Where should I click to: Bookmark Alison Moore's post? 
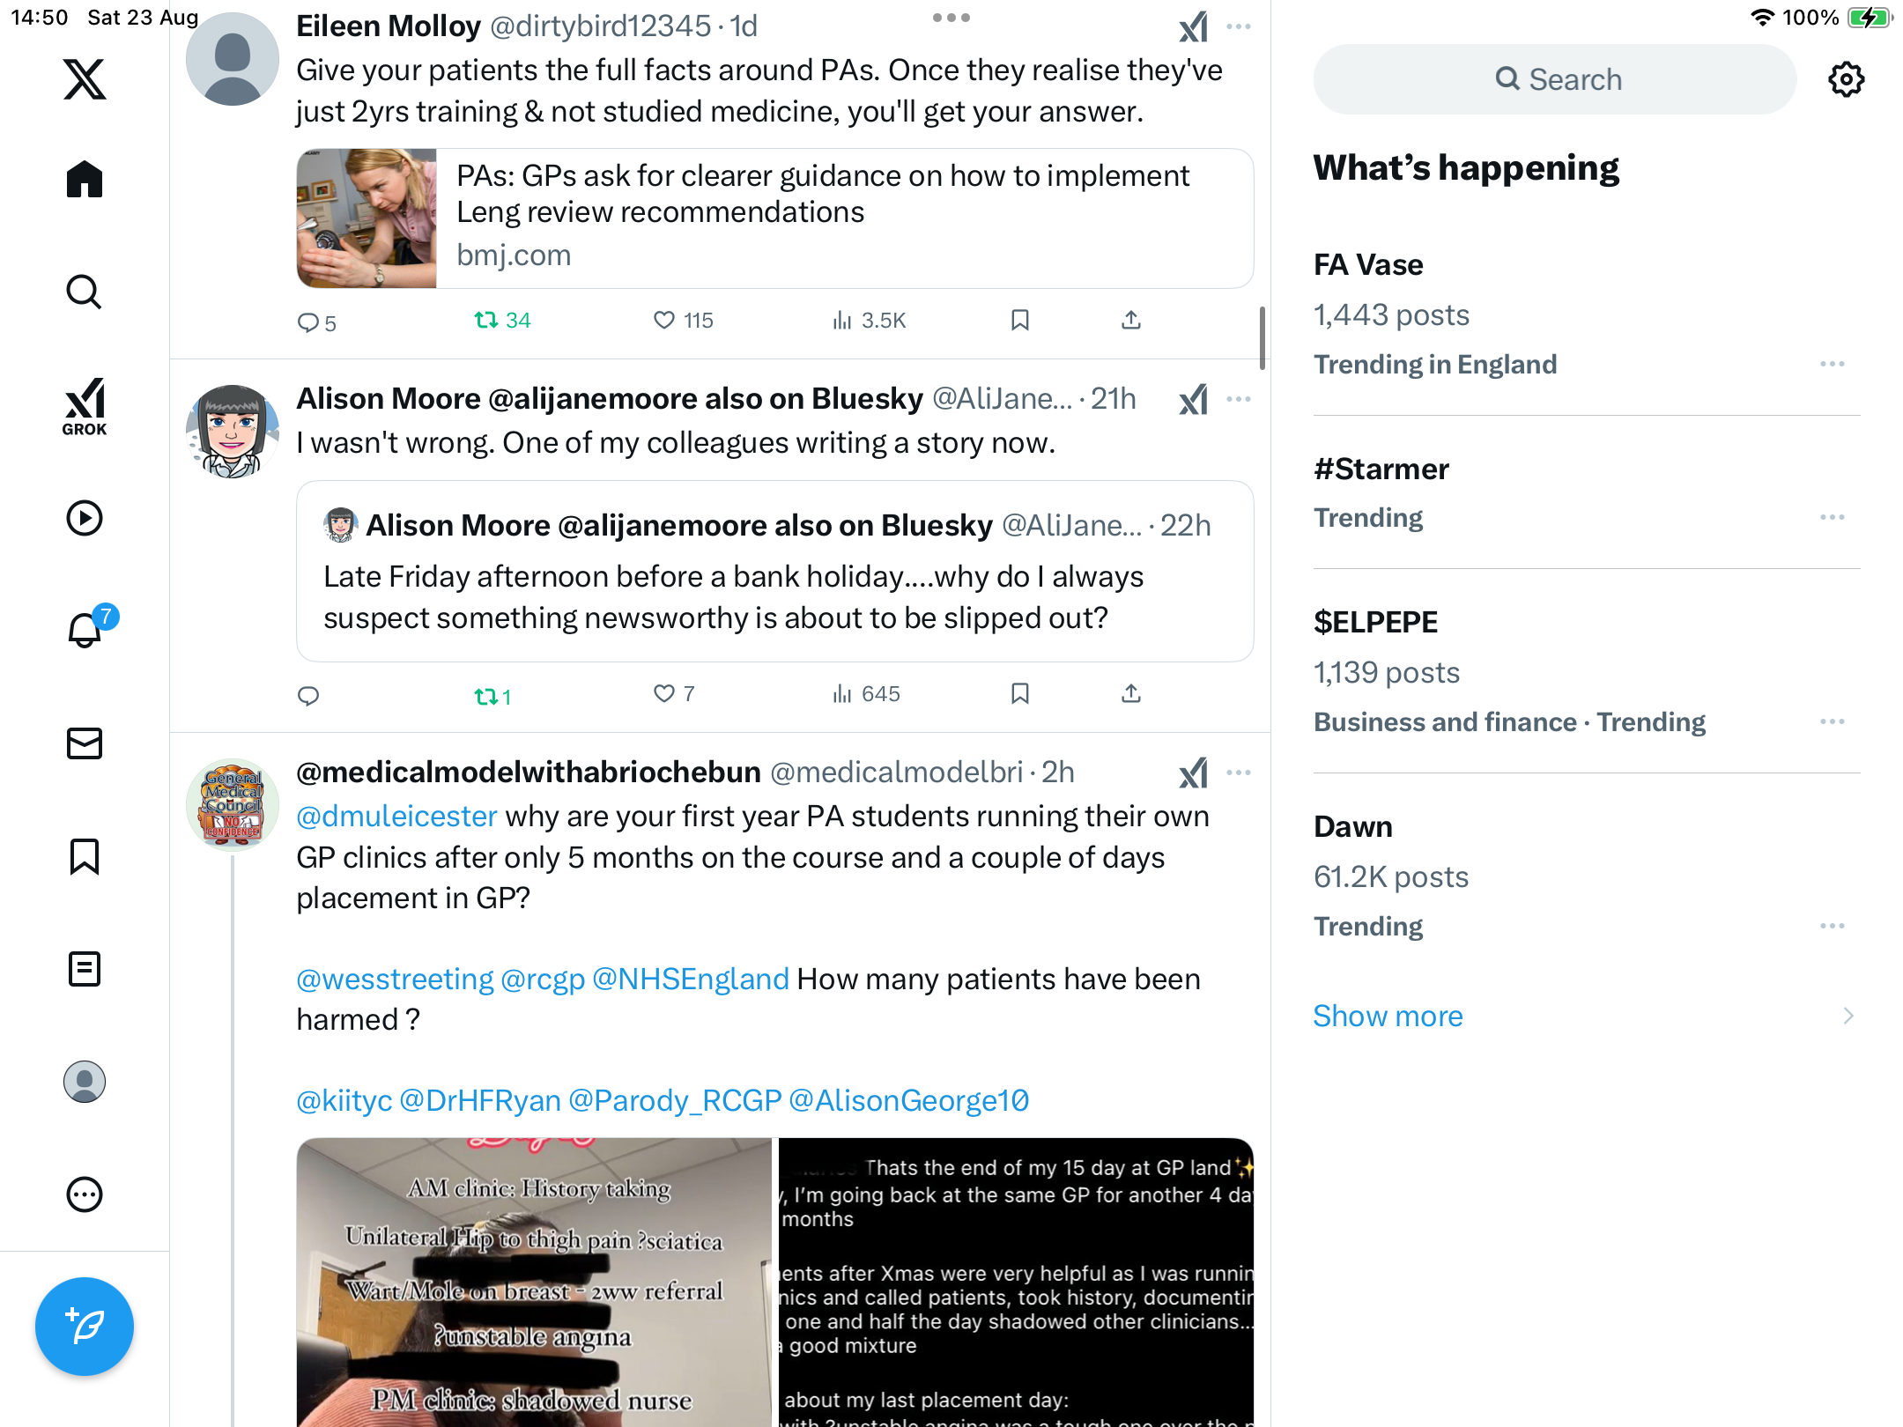pos(1020,694)
